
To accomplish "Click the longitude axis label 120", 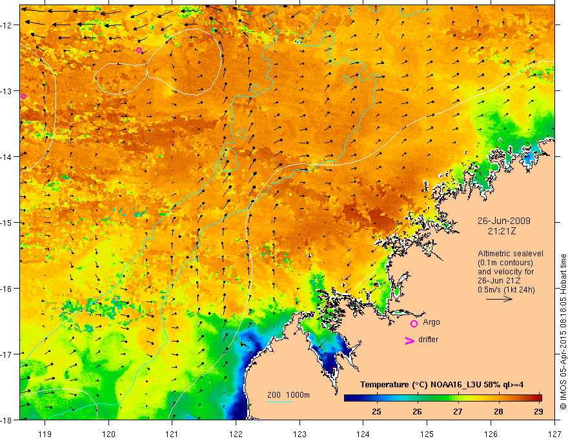I will click(x=108, y=434).
